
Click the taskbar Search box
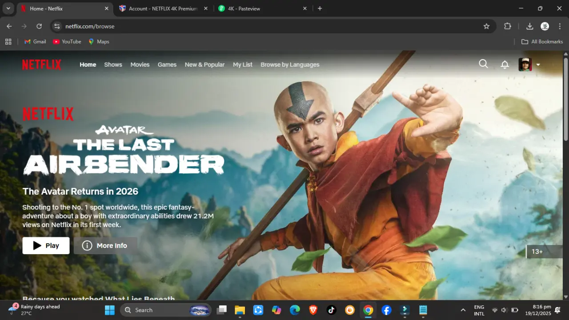(166, 310)
